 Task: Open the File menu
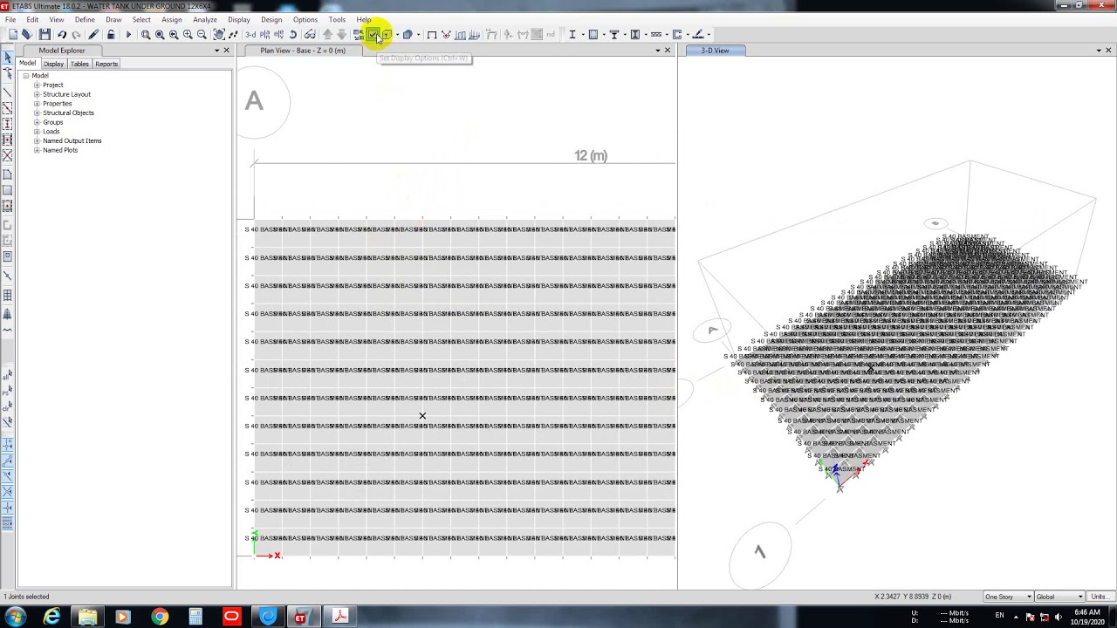(x=10, y=19)
